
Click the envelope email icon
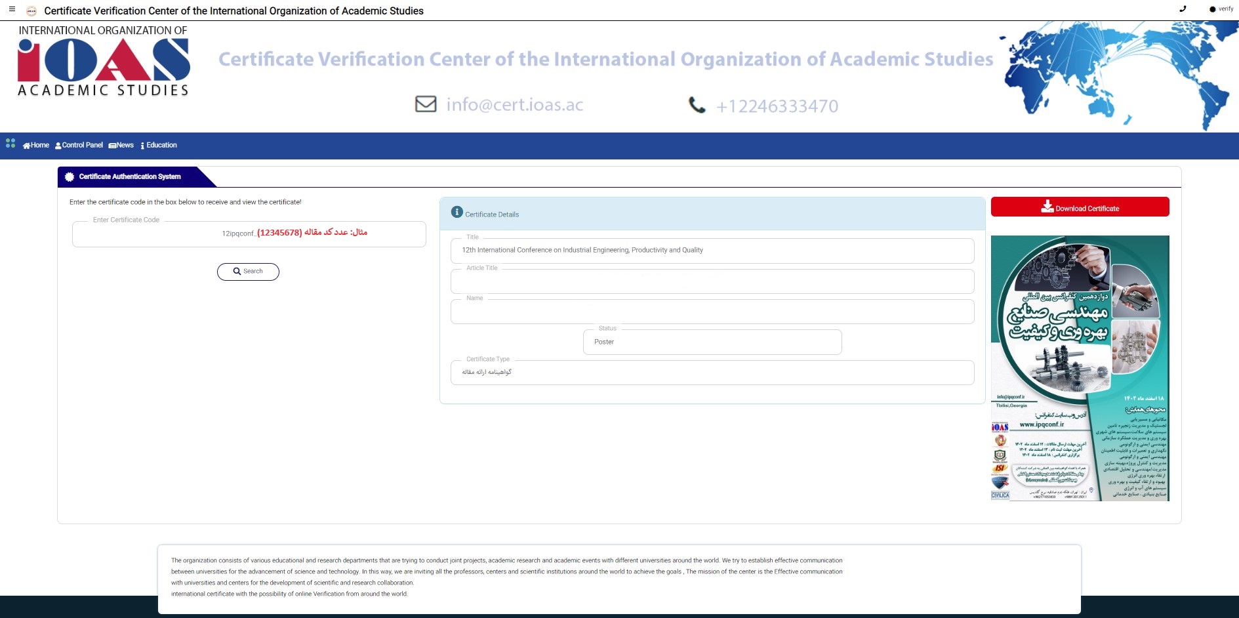click(x=426, y=104)
